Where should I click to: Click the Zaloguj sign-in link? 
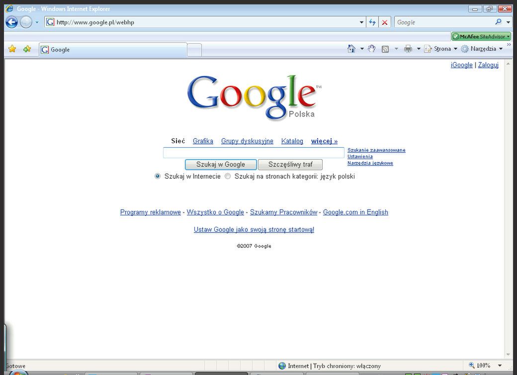tap(488, 65)
